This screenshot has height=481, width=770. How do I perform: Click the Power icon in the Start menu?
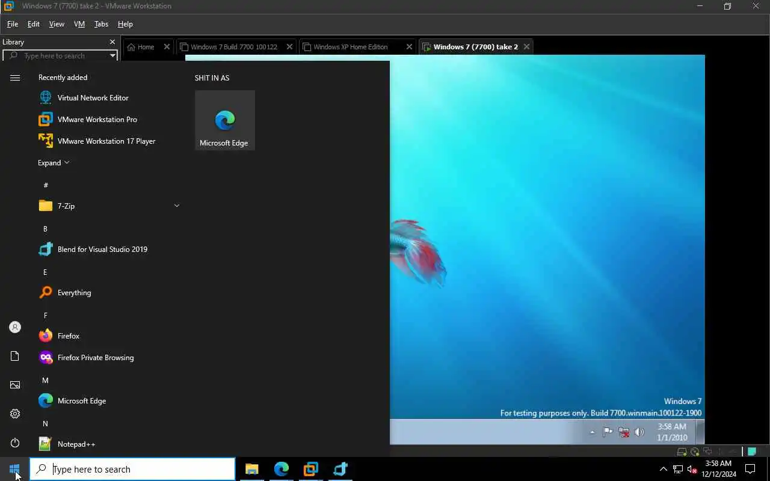(x=15, y=443)
